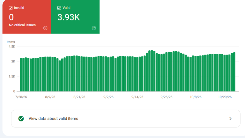The width and height of the screenshot is (245, 138).
Task: Click the 10/8/26 date axis label
Action: (196, 97)
